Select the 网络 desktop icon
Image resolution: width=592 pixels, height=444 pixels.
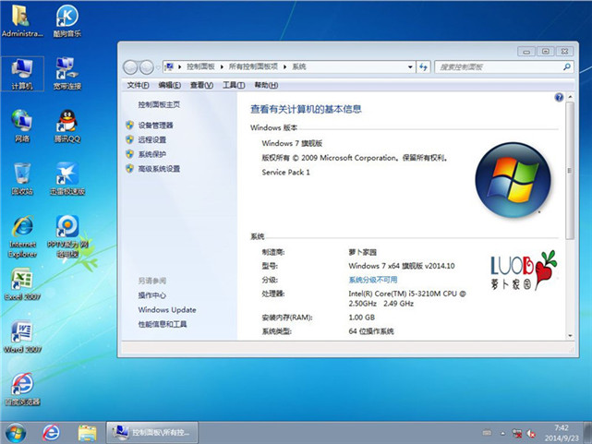pos(22,126)
